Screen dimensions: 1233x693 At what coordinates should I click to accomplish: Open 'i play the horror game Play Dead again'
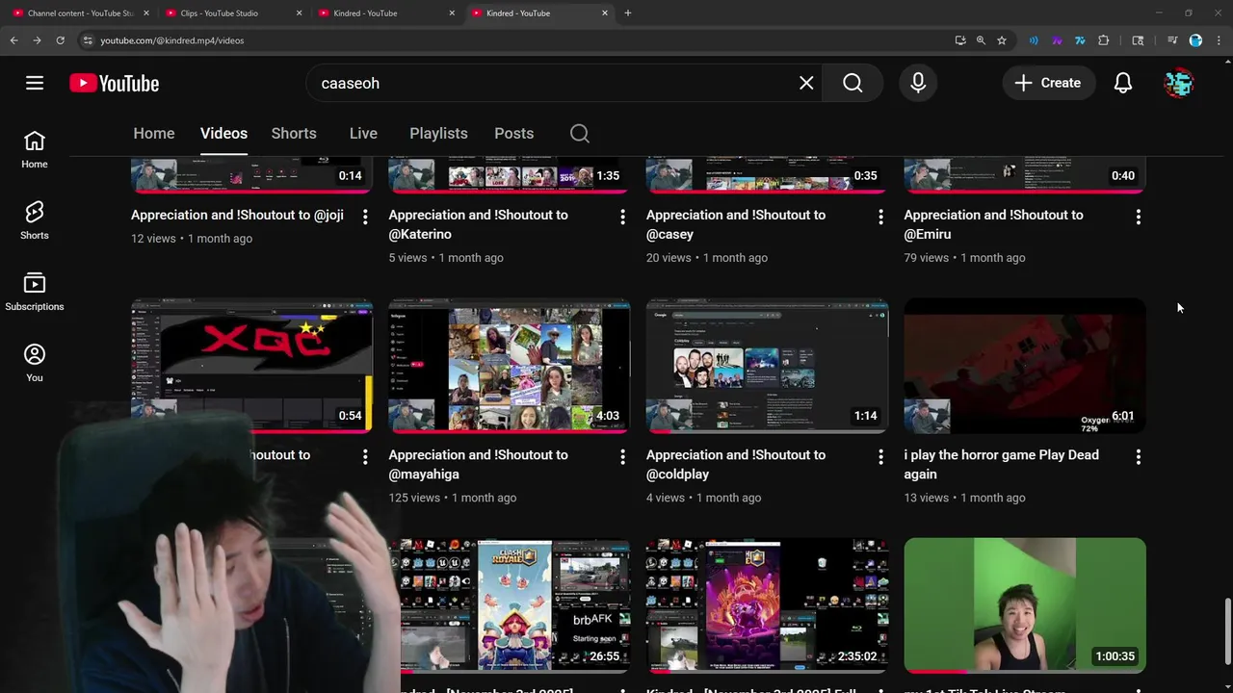click(x=1001, y=464)
